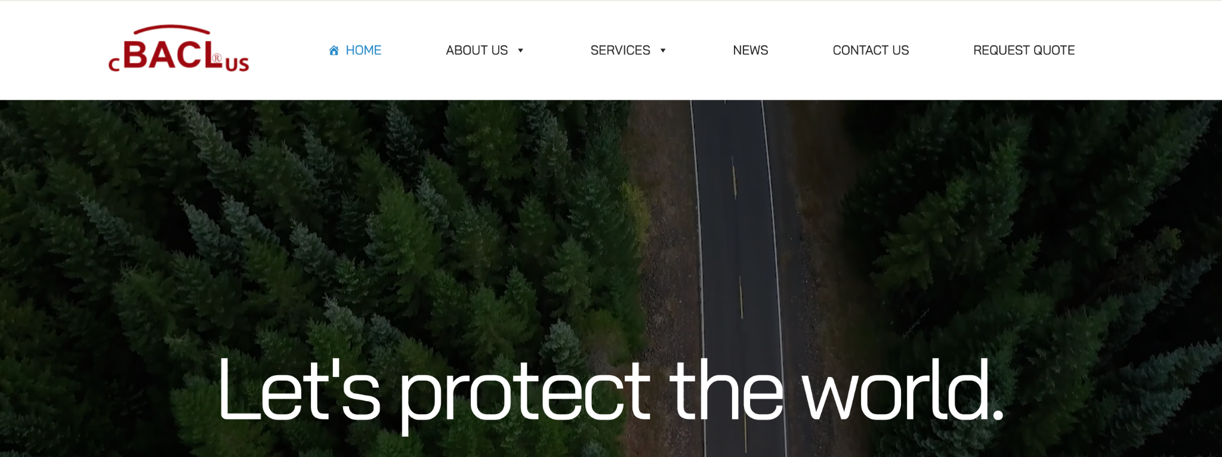Go to the HOME page link
Viewport: 1222px width, 457px height.
[363, 50]
